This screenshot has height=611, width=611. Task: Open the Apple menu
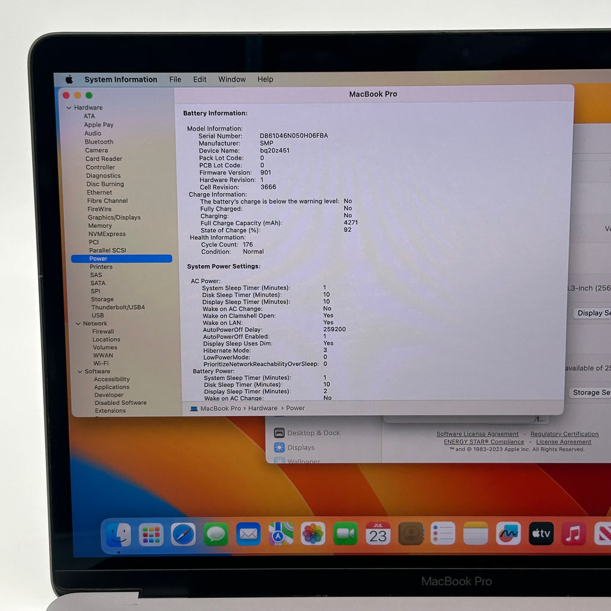pos(69,79)
